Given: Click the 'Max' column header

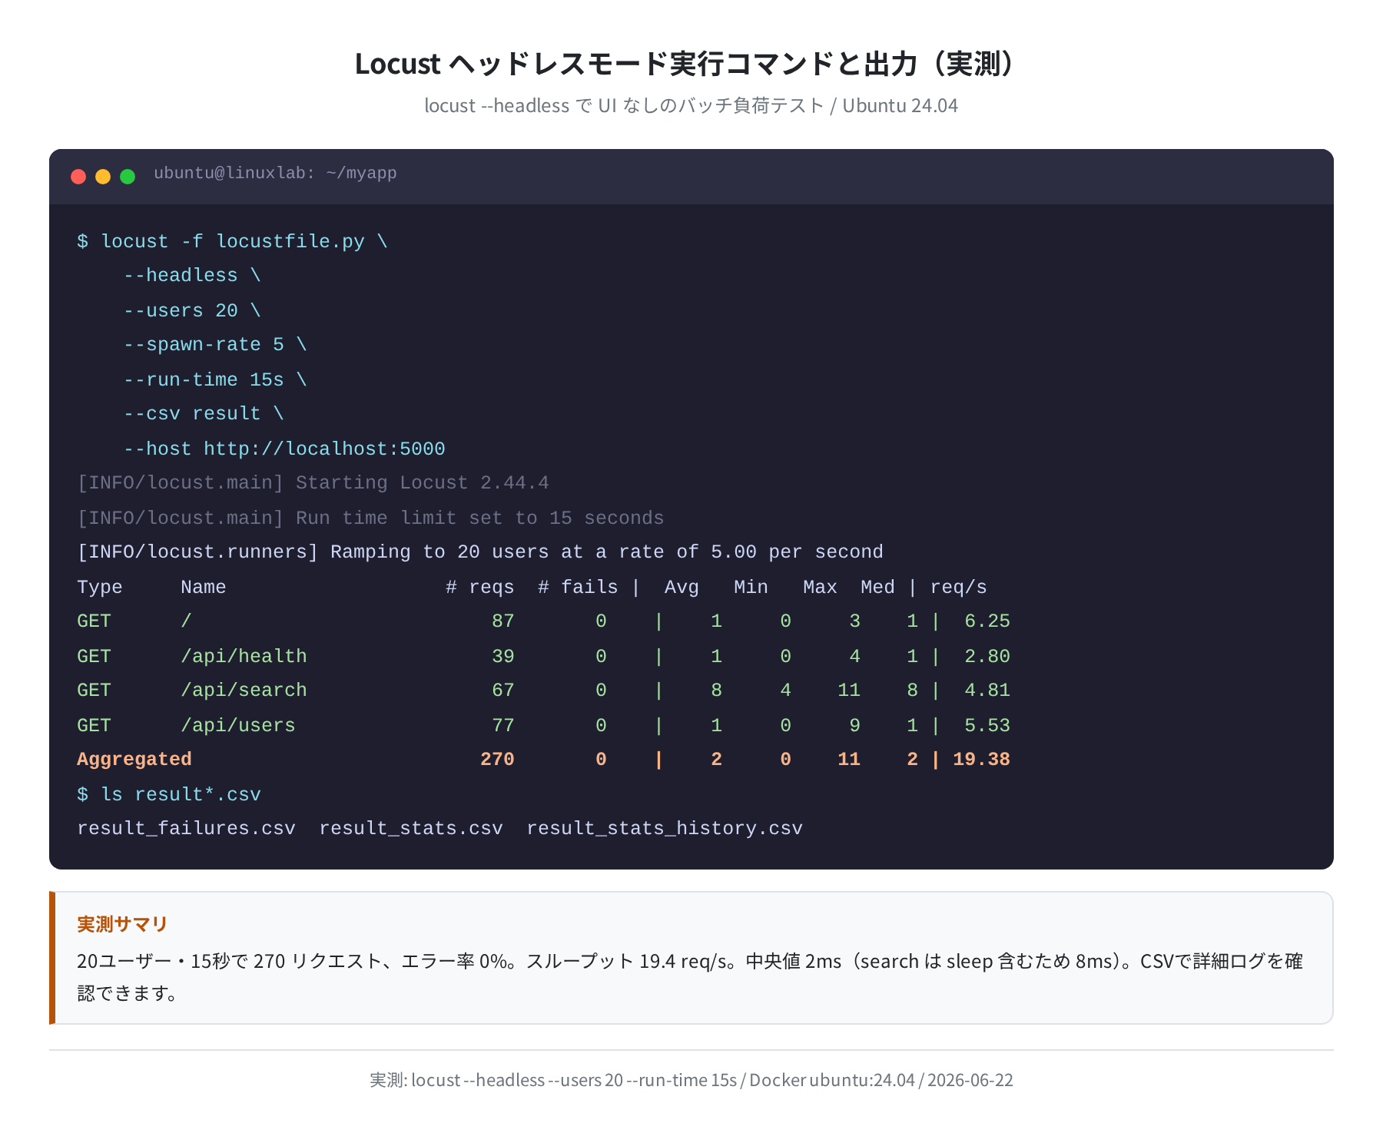Looking at the screenshot, I should [820, 587].
